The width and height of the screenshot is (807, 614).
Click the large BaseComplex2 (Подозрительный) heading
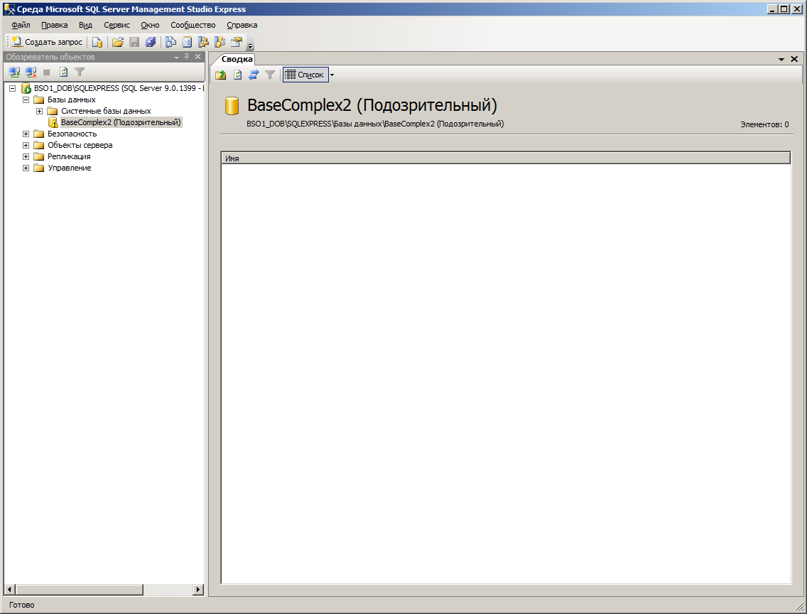(372, 105)
